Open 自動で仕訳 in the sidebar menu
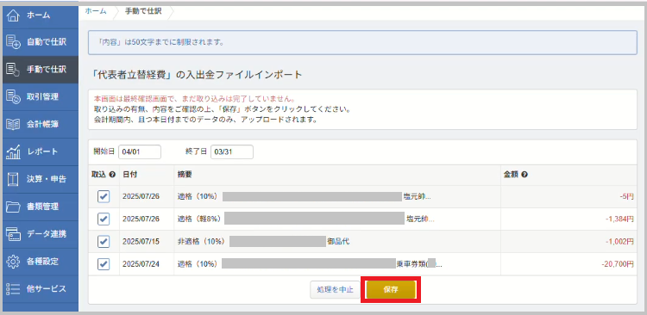Screen dimensions: 647x315 tap(41, 42)
